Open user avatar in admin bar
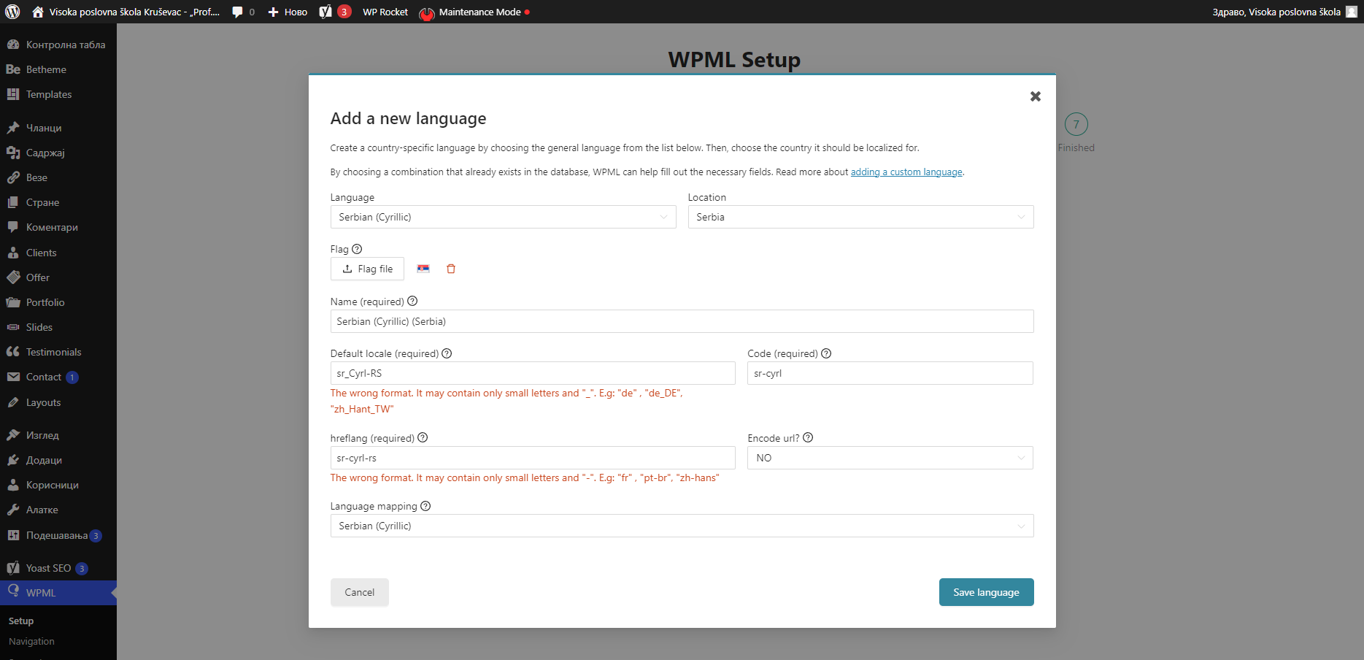 coord(1352,12)
